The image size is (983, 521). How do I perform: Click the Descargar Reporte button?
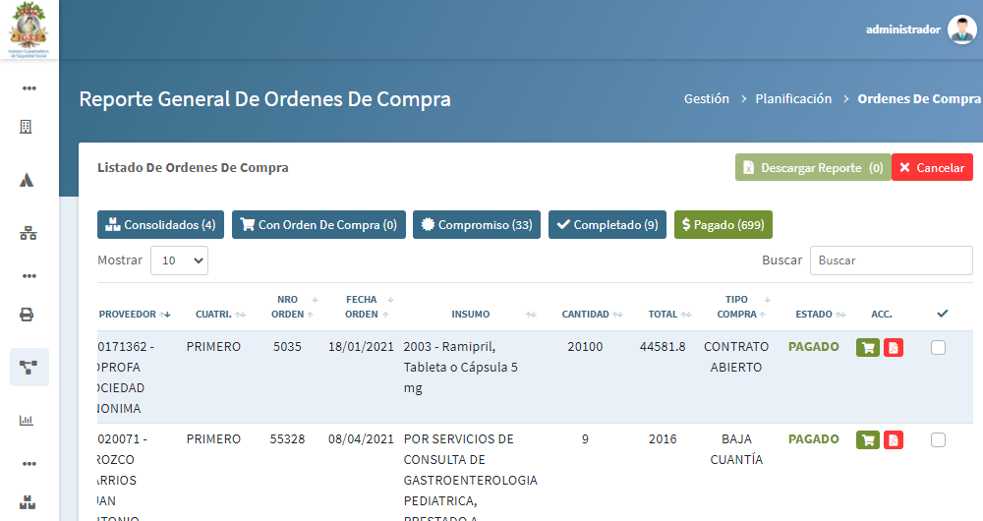point(812,168)
